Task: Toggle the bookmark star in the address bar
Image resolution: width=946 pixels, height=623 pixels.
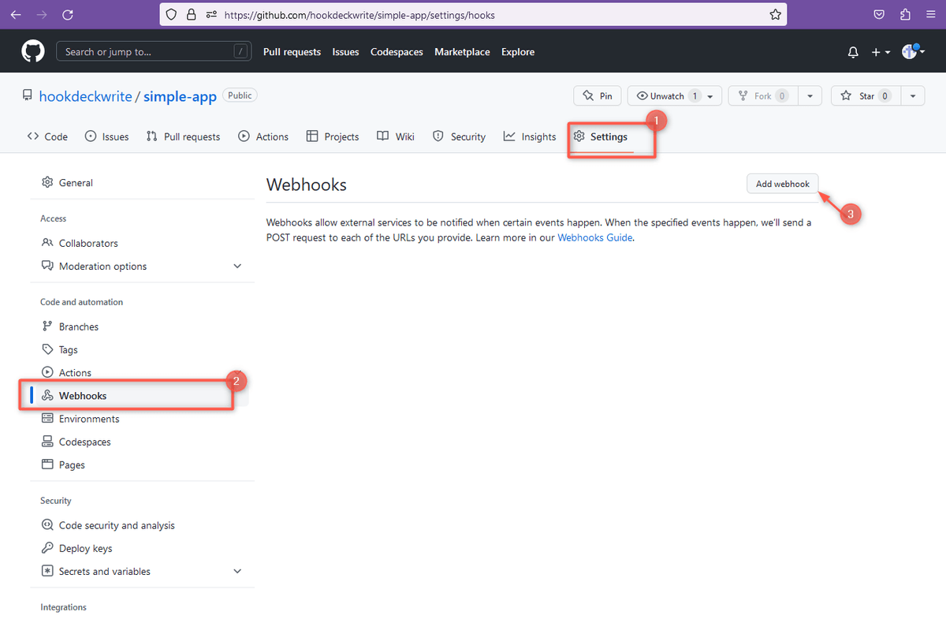Action: 775,14
